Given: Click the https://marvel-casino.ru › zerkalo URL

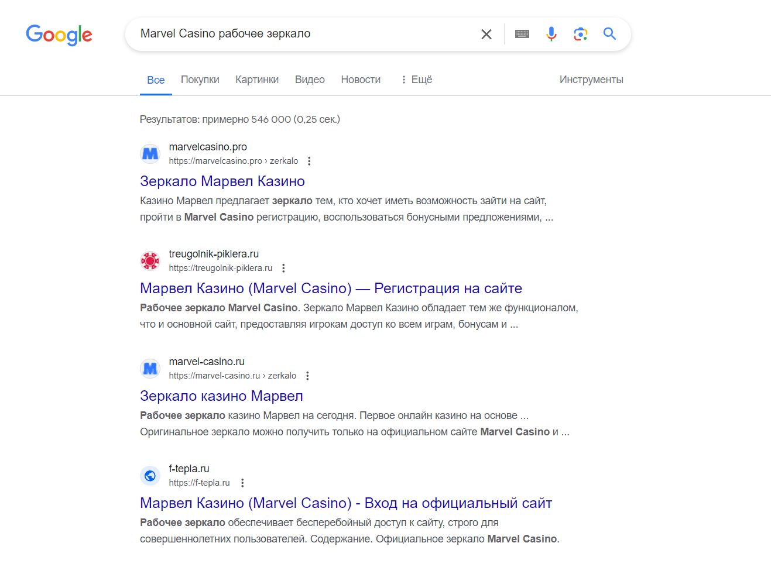Looking at the screenshot, I should tap(232, 376).
